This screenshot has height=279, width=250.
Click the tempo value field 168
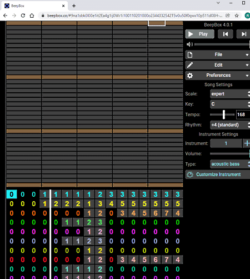[243, 114]
